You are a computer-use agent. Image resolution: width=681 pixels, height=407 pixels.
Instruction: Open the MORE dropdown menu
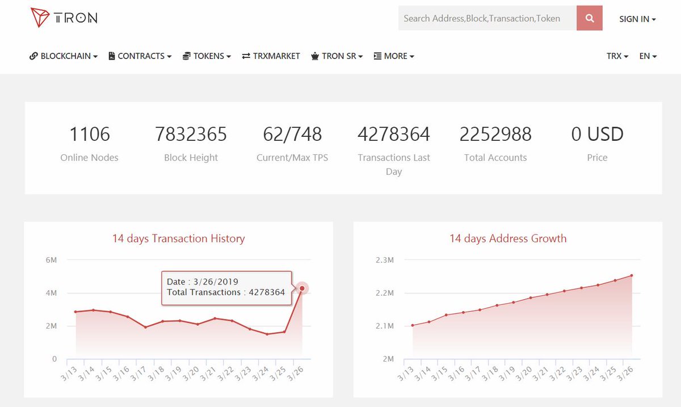point(394,56)
